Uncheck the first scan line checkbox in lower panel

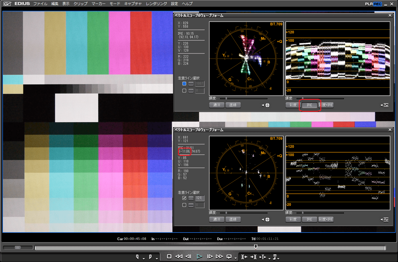click(x=184, y=198)
